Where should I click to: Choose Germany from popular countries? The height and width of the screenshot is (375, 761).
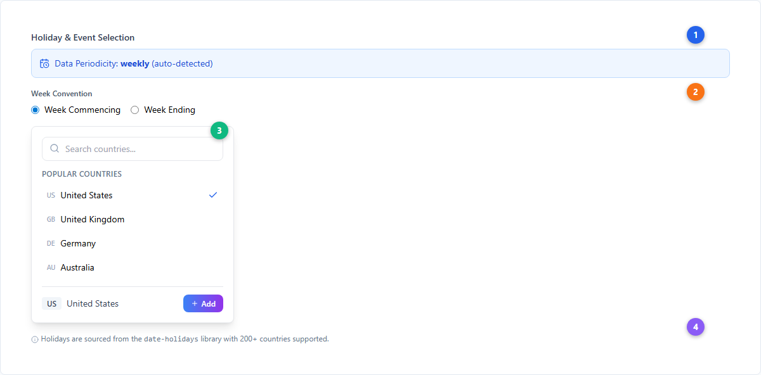click(133, 243)
